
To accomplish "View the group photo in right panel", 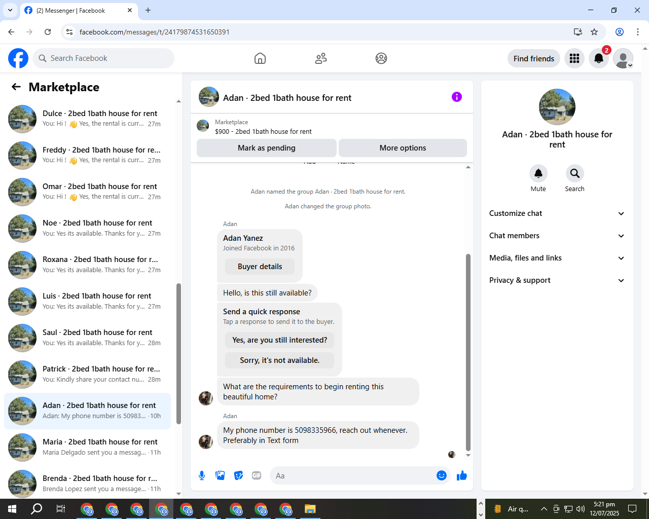I will pos(557,107).
